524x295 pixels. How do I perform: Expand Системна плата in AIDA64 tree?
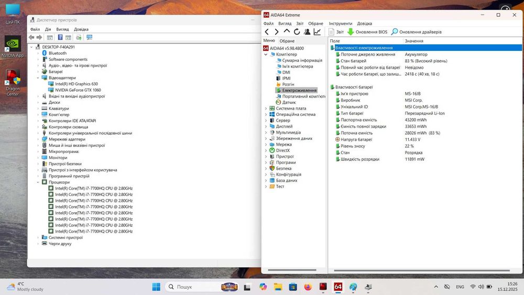pos(266,108)
